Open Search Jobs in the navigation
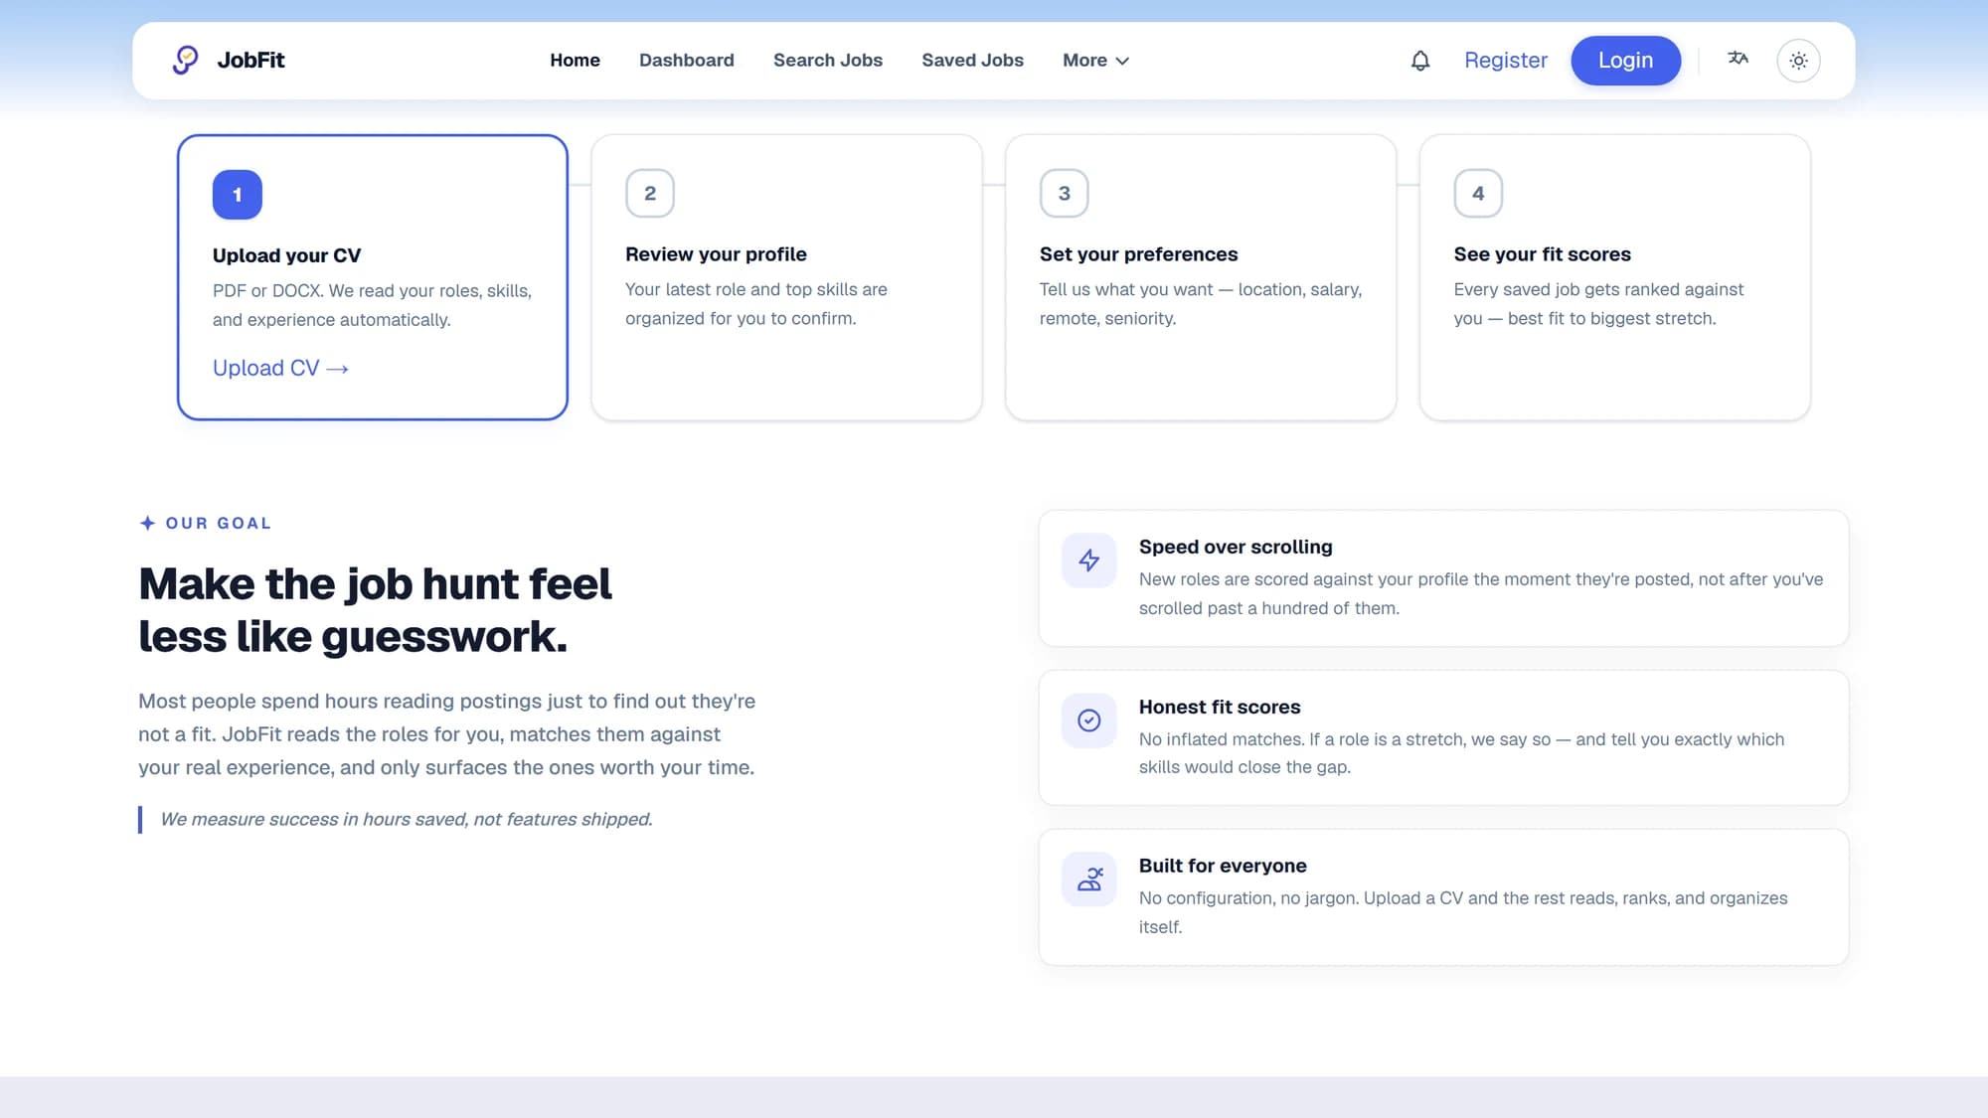 tap(828, 61)
